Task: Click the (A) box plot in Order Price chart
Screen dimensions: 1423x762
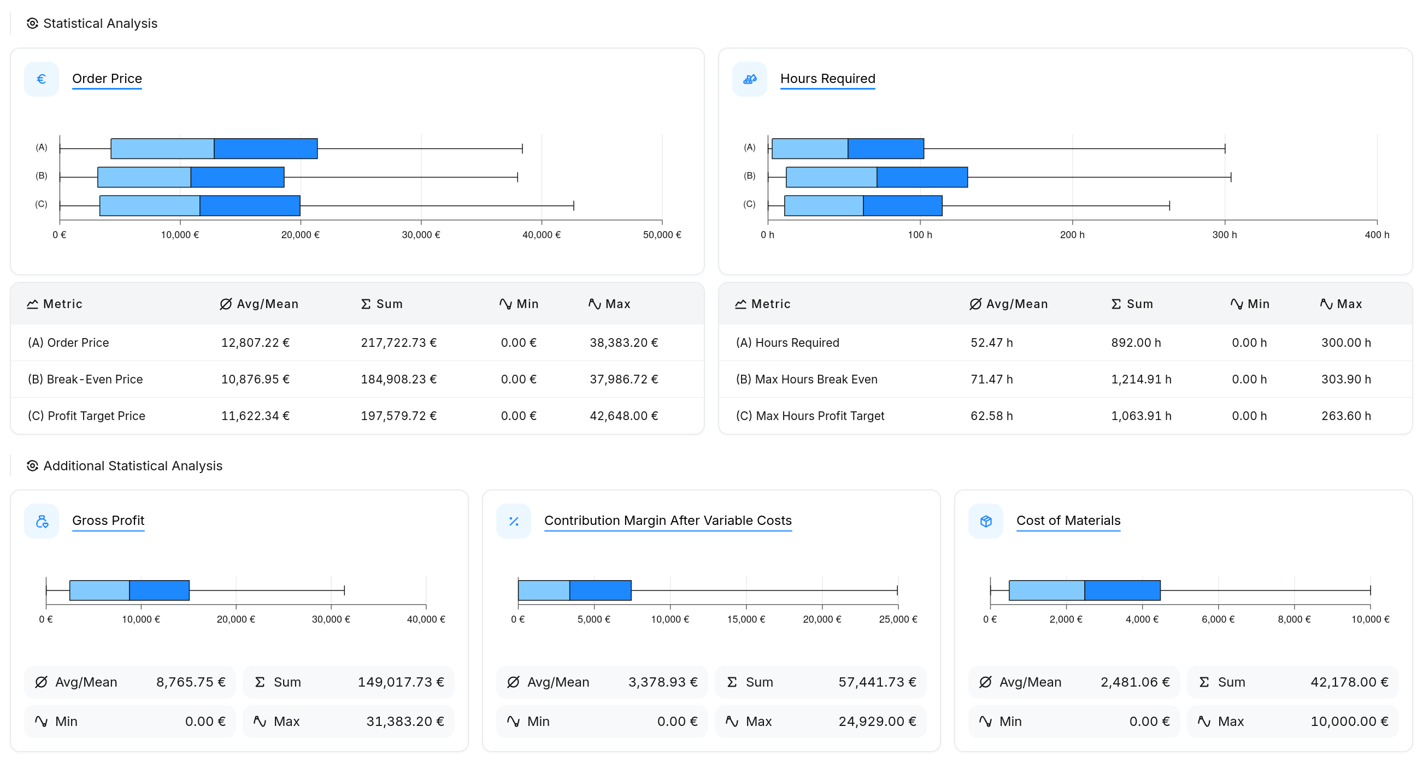Action: tap(214, 149)
